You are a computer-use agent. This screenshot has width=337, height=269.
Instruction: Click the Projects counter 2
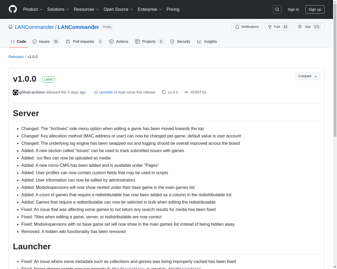[x=161, y=42]
